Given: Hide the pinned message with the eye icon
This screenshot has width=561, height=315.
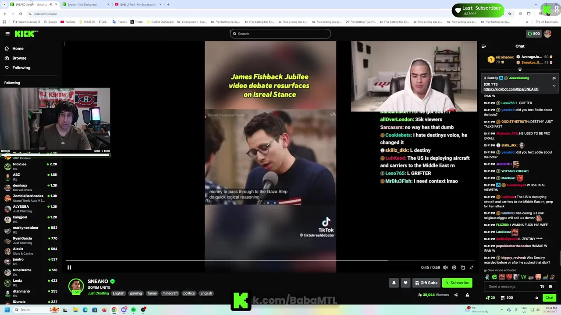Looking at the screenshot, I should click(x=554, y=78).
